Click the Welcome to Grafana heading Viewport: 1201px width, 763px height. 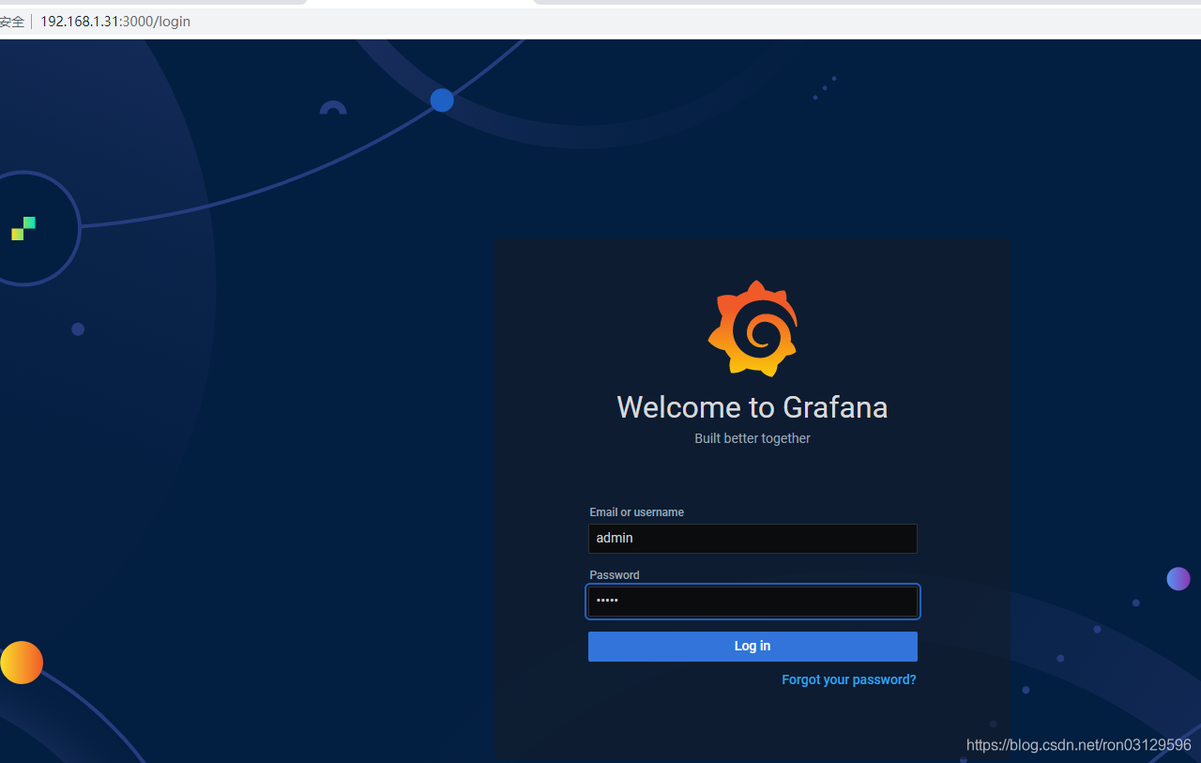(x=753, y=407)
